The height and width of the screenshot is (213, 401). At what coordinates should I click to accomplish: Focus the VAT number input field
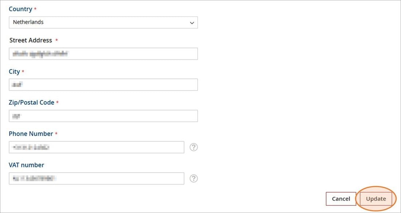96,178
